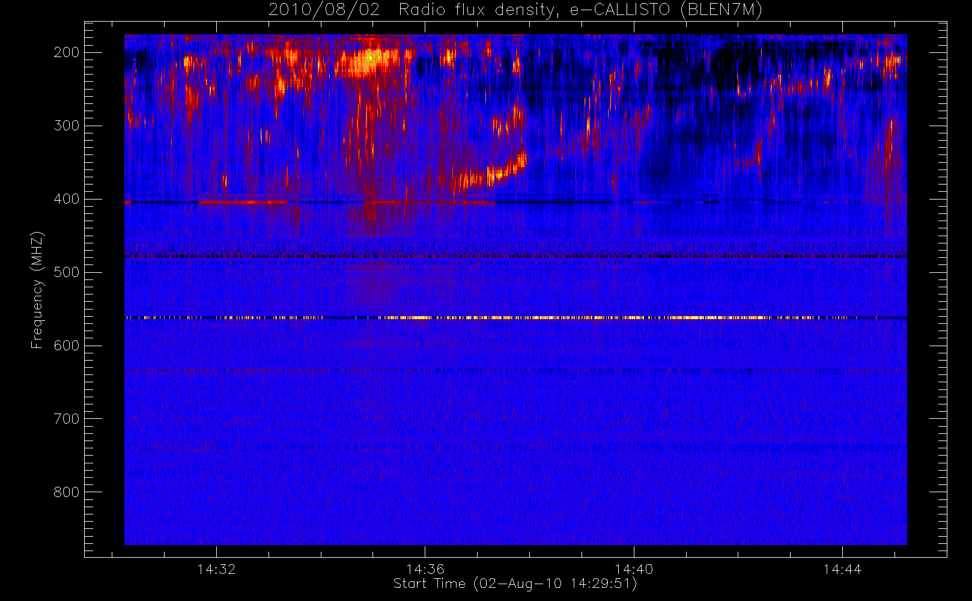Image resolution: width=972 pixels, height=601 pixels.
Task: Click the 14:36 time tick label
Action: click(425, 569)
